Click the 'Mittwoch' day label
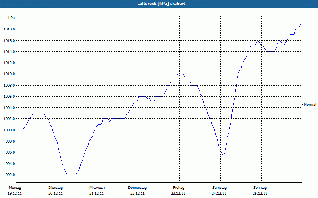 pyautogui.click(x=97, y=188)
